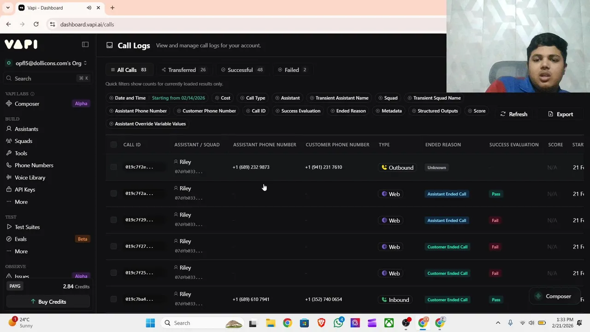Switch to Successful calls tab
The height and width of the screenshot is (332, 590).
242,70
